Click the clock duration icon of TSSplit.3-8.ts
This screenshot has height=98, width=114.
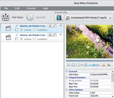(21, 30)
